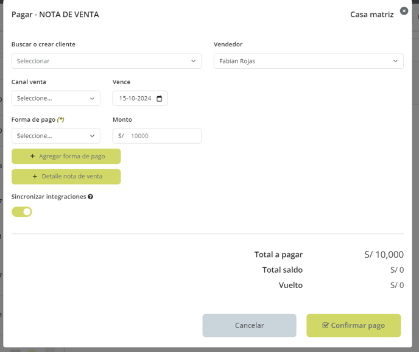Open the Forma de pago dropdown
The height and width of the screenshot is (352, 419).
pyautogui.click(x=56, y=136)
